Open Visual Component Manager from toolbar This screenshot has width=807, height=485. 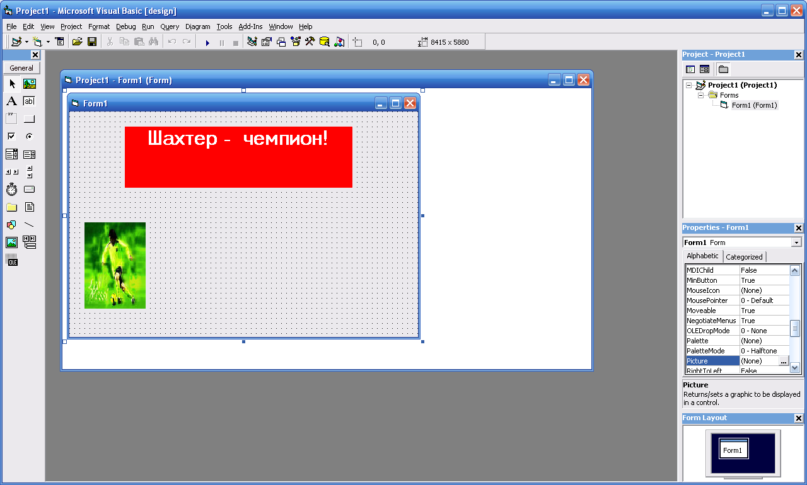pos(339,42)
